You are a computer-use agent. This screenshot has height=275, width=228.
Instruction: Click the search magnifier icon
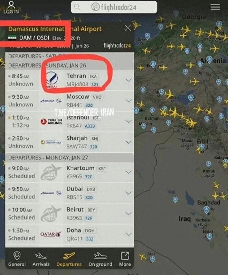pyautogui.click(x=77, y=7)
